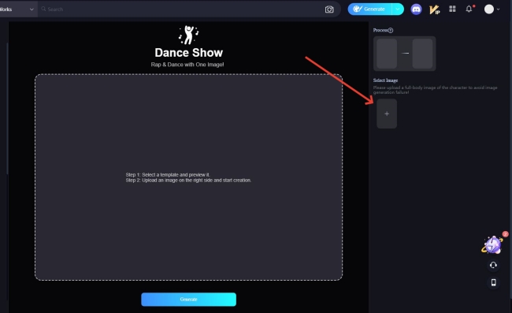The height and width of the screenshot is (313, 512).
Task: Click the bottom Generate button
Action: pos(188,300)
